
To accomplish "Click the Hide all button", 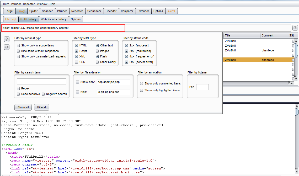I will click(x=42, y=107).
